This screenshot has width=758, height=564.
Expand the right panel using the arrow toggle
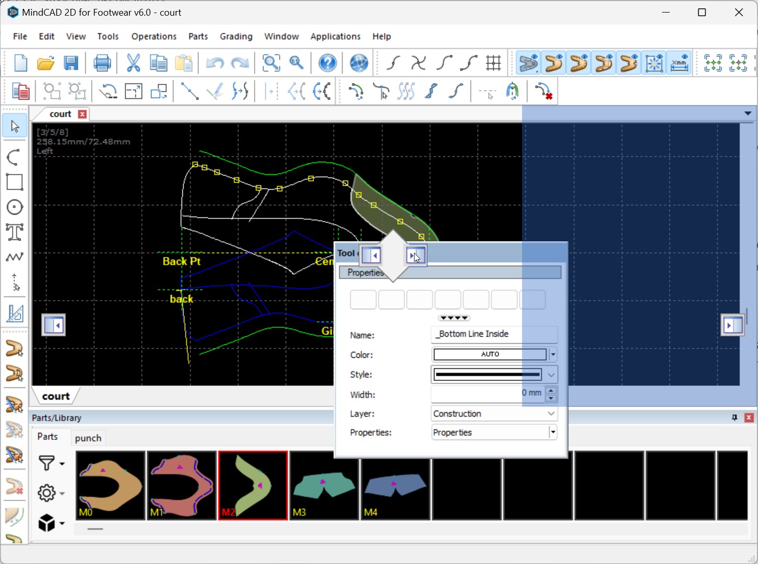[x=733, y=325]
